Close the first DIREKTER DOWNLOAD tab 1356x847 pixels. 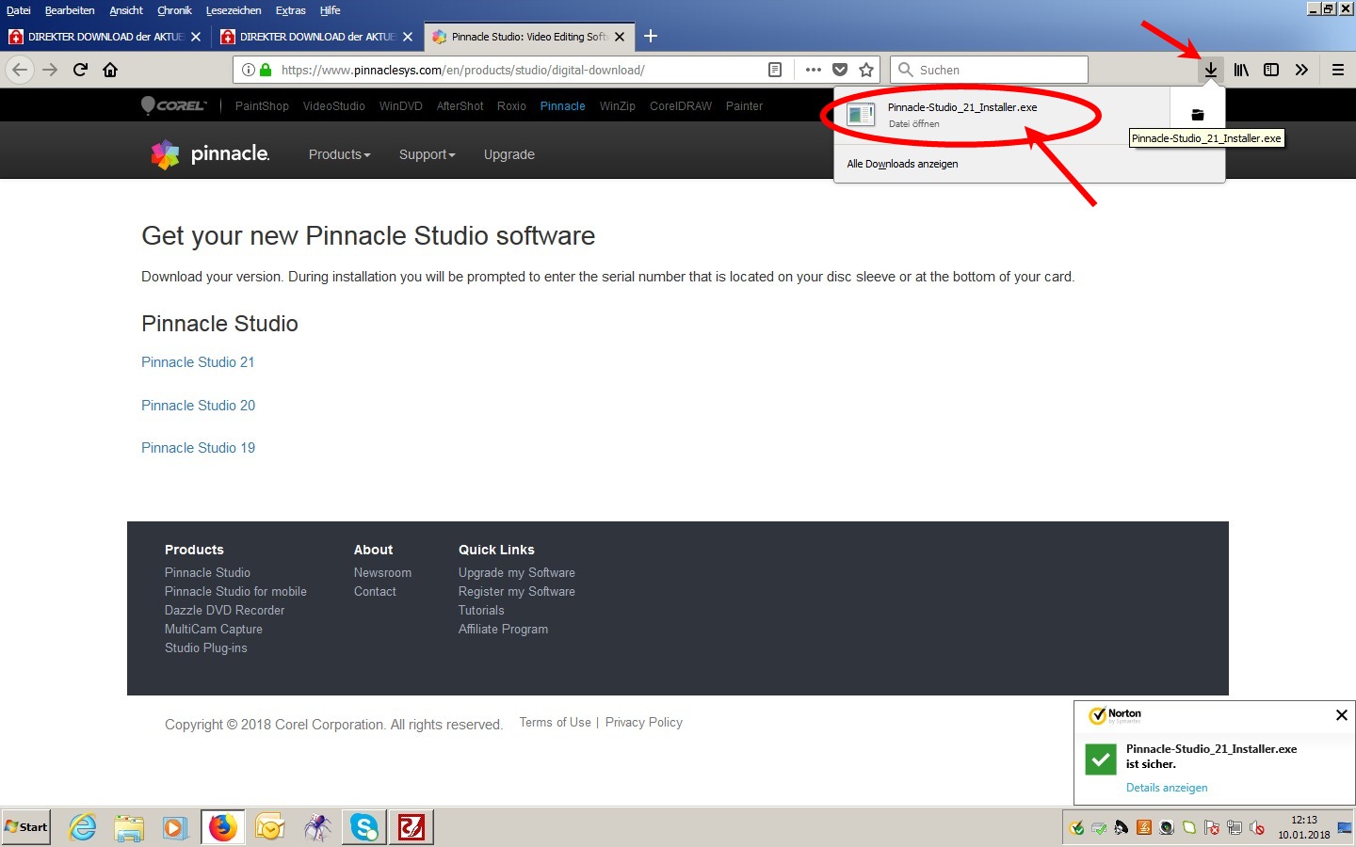(196, 37)
